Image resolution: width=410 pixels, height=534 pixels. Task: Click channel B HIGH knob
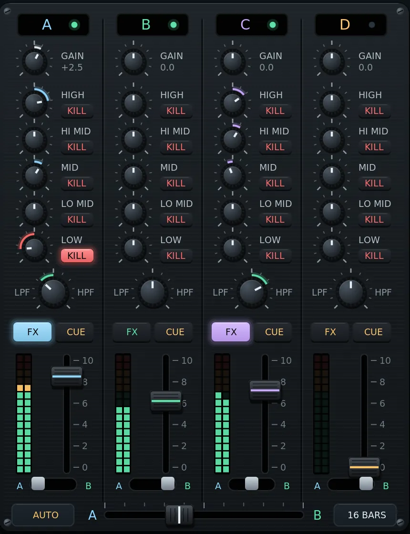[x=133, y=103]
